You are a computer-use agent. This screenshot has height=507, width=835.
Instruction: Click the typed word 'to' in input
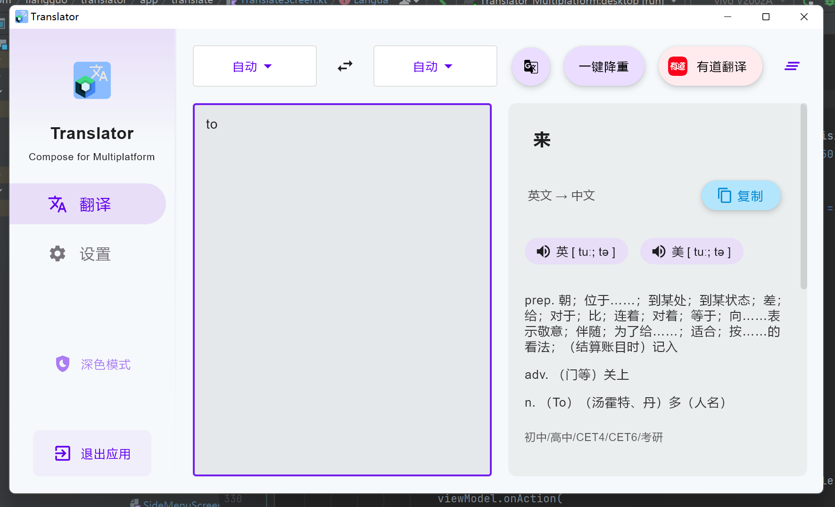pyautogui.click(x=212, y=124)
